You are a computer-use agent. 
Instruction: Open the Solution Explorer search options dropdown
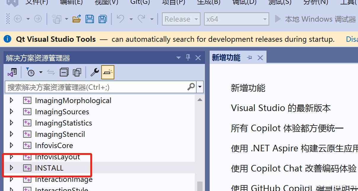tap(200, 87)
